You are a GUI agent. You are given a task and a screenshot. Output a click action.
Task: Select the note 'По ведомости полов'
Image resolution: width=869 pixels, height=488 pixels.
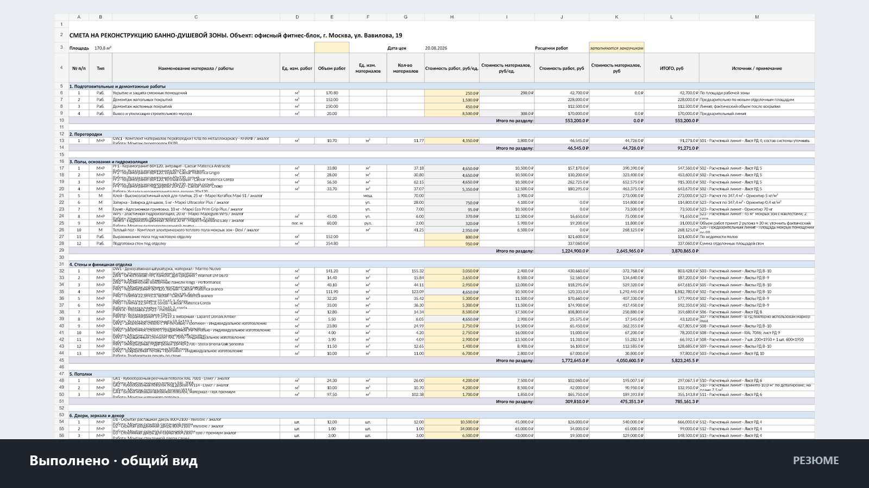[757, 237]
